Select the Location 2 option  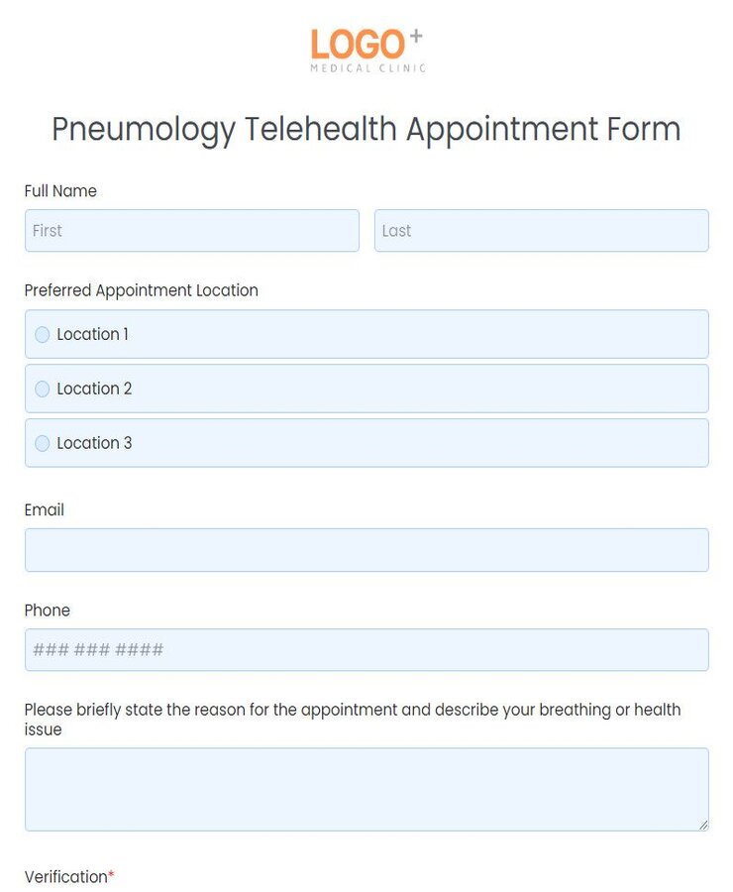[x=42, y=389]
